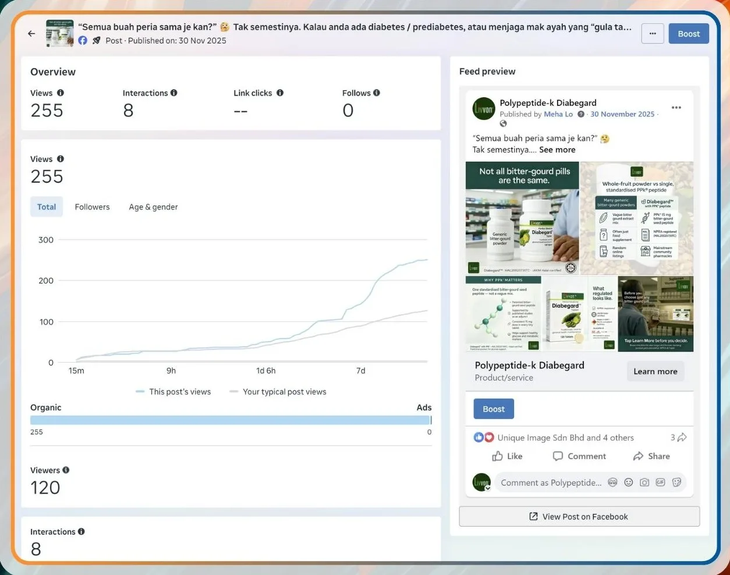The height and width of the screenshot is (575, 730).
Task: Click the Views info icon in Overview
Action: tap(61, 93)
